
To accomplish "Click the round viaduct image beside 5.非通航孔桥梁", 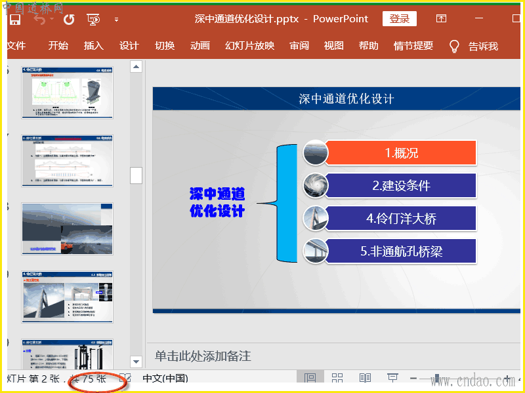I will 315,251.
